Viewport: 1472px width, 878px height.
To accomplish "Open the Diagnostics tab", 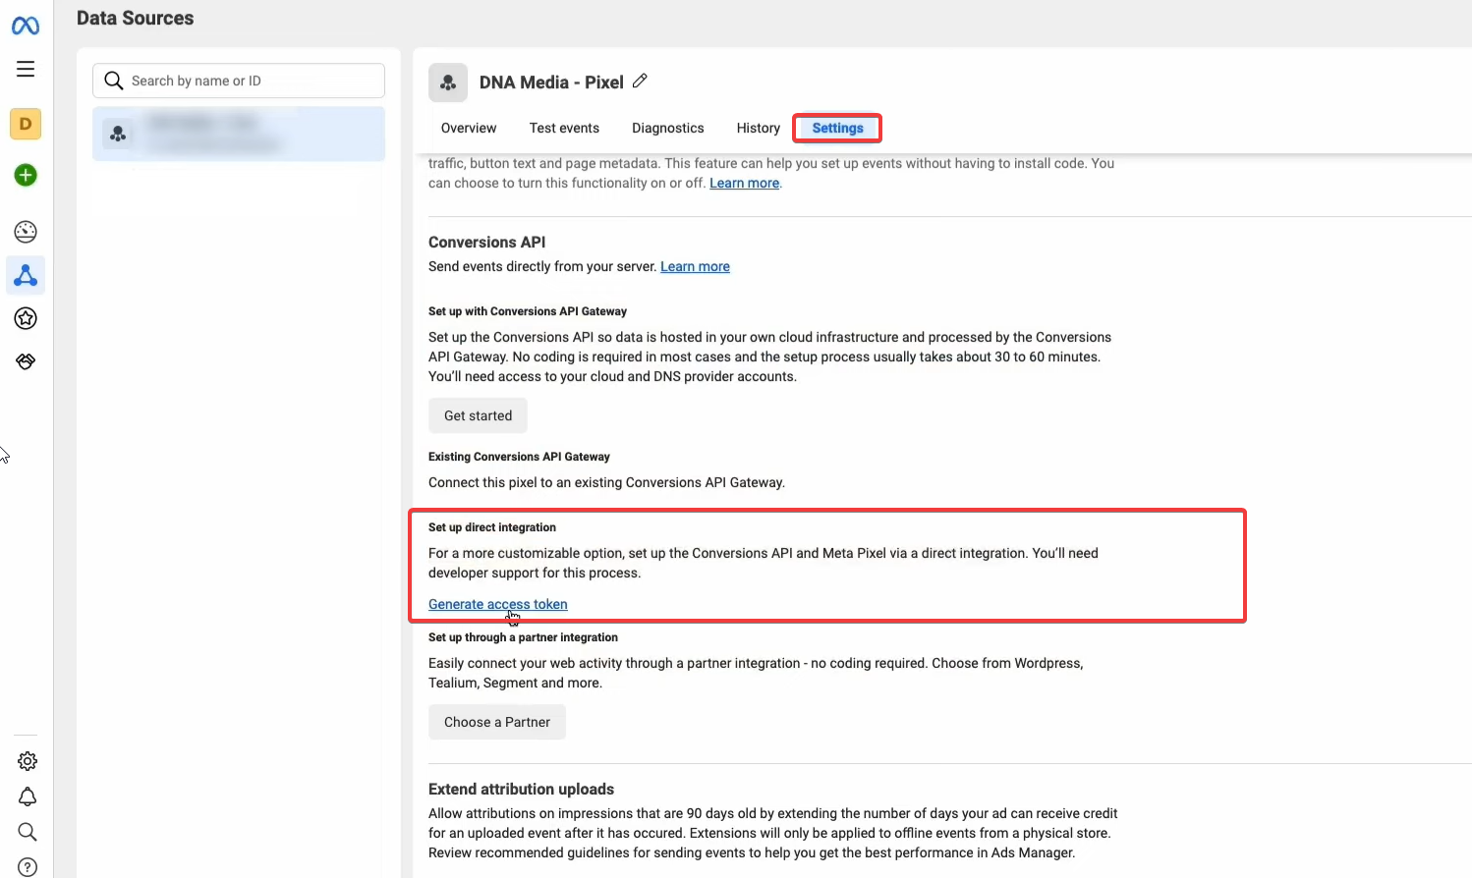I will click(x=667, y=128).
